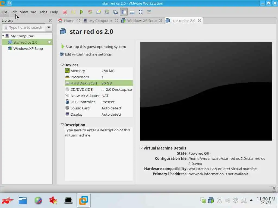Screen dimensions: 278x208
Task: Click the black VM screen preview
Action: pos(206,92)
